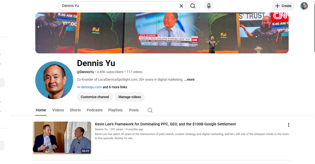Click the Create button with plus icon

coord(283,6)
